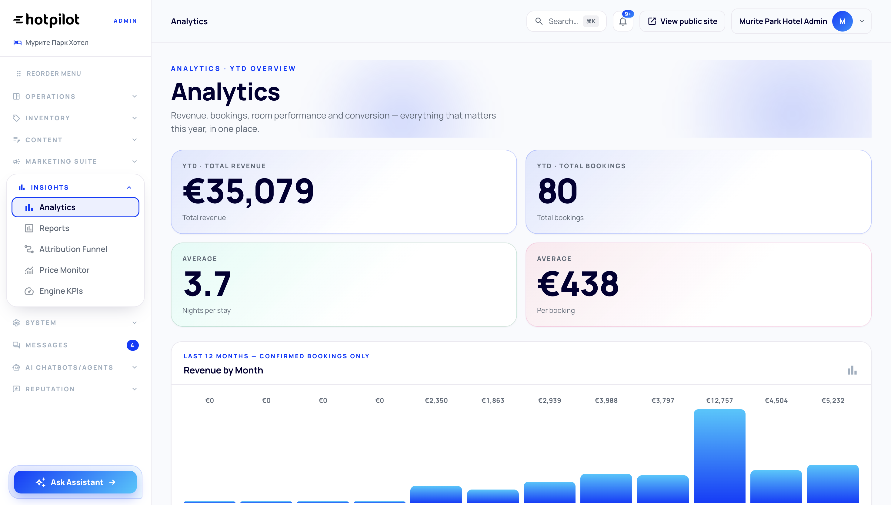Open Engine KPIs menu item

(75, 291)
